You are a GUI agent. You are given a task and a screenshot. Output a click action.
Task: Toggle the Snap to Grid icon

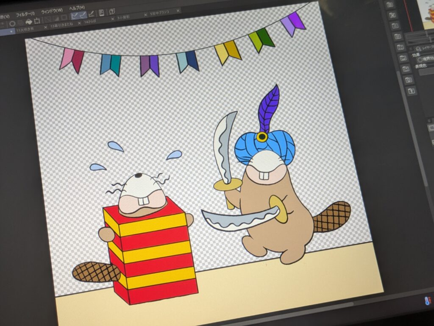click(x=91, y=14)
